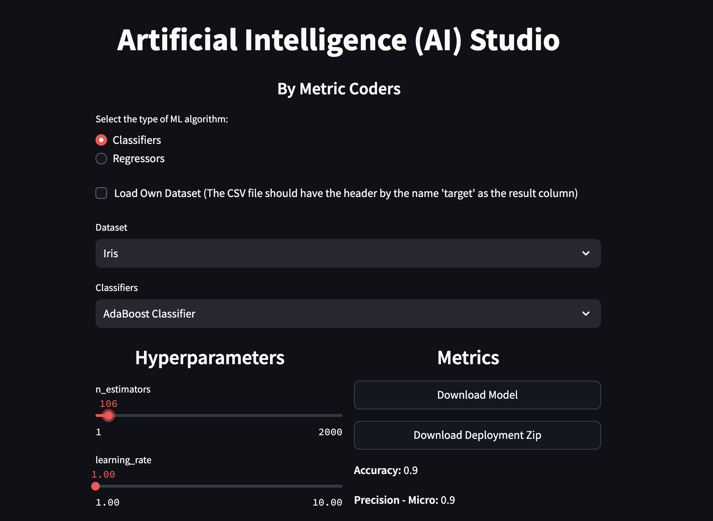Click the Hyperparameters heading
Screen dimensions: 713x521
[x=210, y=358]
